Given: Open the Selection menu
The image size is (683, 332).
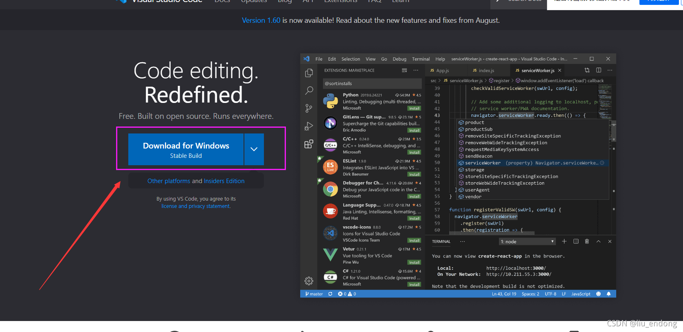Looking at the screenshot, I should click(351, 59).
